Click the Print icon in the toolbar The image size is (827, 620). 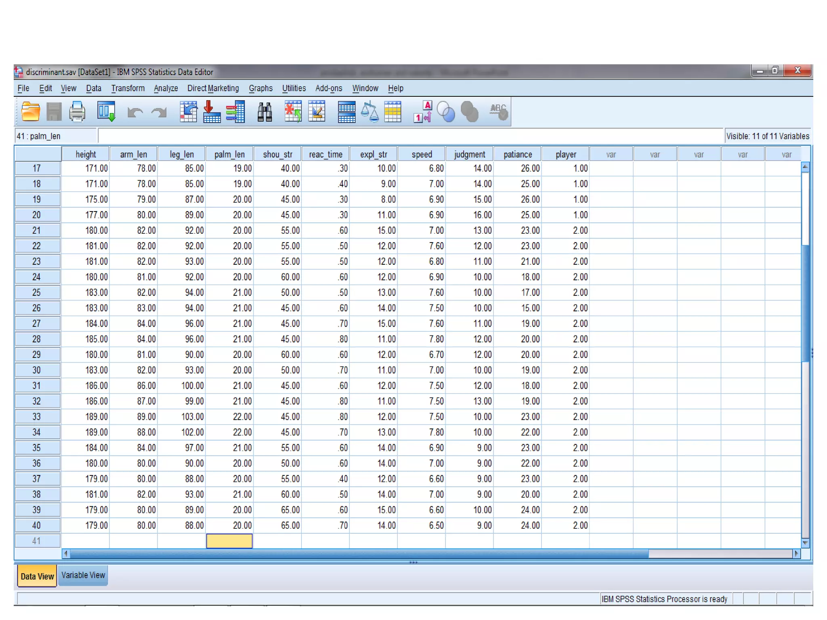[x=77, y=112]
